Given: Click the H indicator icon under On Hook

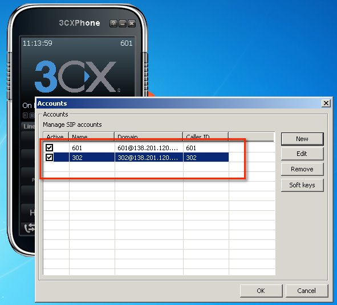Looking at the screenshot, I should pos(25,115).
